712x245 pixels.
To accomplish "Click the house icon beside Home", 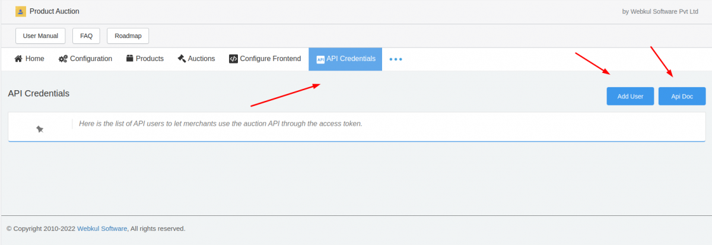I will (x=18, y=59).
